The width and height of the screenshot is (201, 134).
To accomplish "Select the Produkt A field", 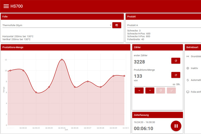I will tap(164, 25).
